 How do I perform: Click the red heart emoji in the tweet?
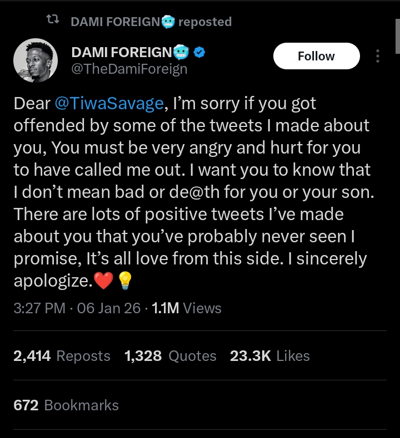(103, 282)
